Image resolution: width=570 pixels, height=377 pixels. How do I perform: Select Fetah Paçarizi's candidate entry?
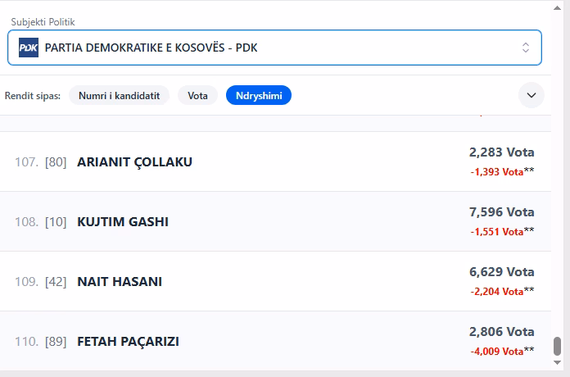(128, 342)
